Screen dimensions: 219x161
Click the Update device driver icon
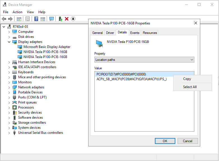pos(60,19)
